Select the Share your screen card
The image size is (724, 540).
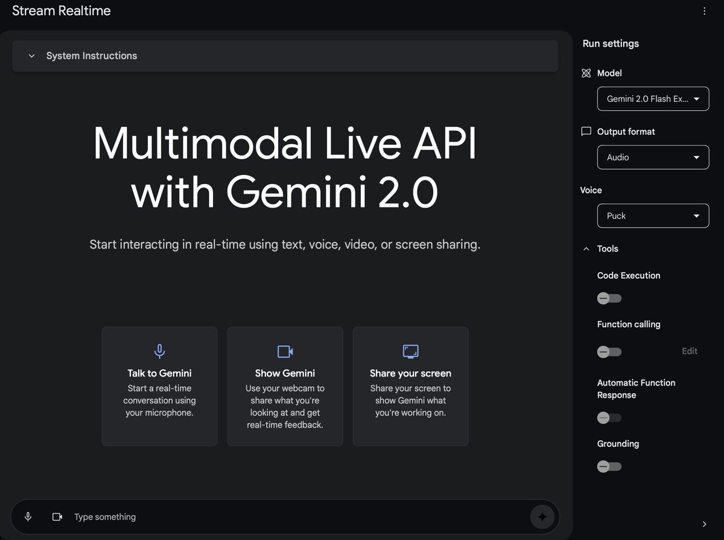coord(410,386)
